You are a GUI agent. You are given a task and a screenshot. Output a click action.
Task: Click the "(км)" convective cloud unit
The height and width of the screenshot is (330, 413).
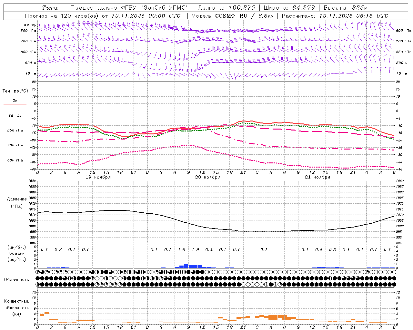tap(17, 314)
